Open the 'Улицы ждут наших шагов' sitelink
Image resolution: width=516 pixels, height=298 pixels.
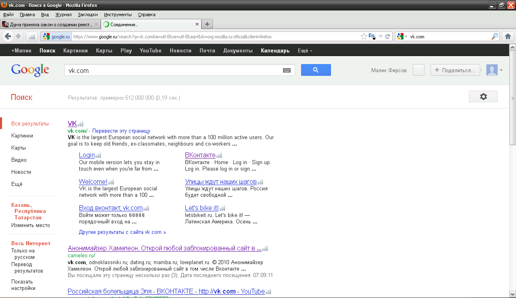[221, 181]
